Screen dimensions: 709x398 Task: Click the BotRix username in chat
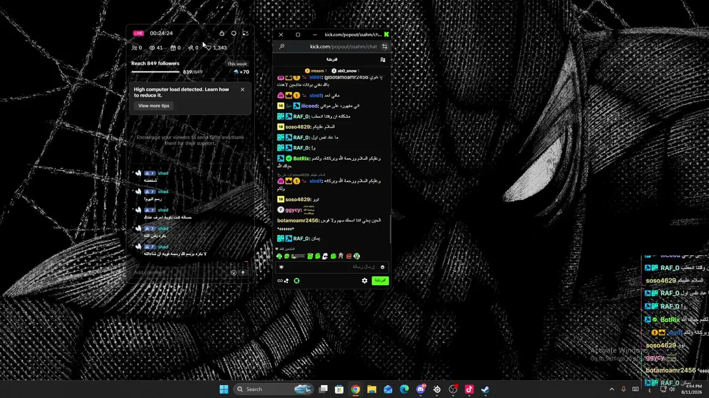pyautogui.click(x=301, y=159)
